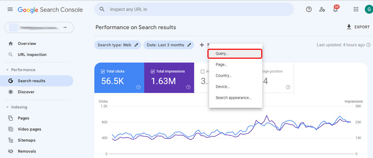Open the Google account avatar
This screenshot has width=373, height=158.
(x=369, y=10)
